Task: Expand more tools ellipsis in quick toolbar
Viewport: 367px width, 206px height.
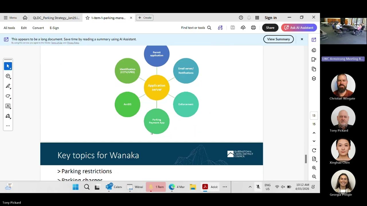Action: click(x=8, y=126)
